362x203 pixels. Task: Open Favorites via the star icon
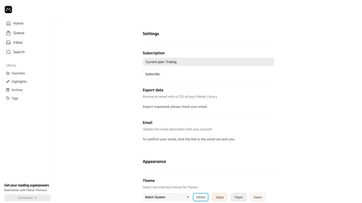(8, 73)
